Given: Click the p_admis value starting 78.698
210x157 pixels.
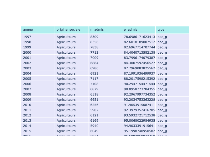Looking at the screenshot, I should click(139, 37).
